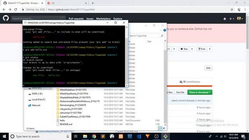Click the Edit button on GitHub
Image resolution: width=249 pixels, height=140 pixels.
coord(208,68)
